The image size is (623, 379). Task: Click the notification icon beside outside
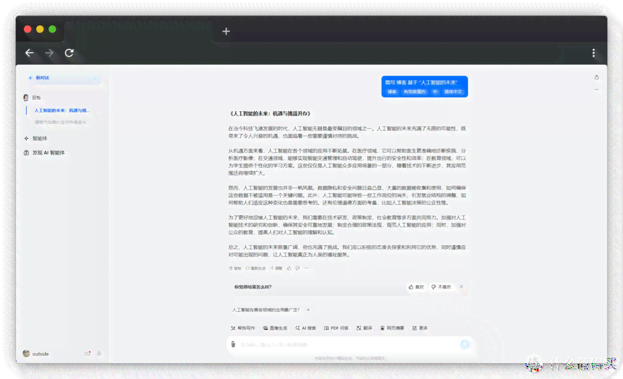pos(88,354)
